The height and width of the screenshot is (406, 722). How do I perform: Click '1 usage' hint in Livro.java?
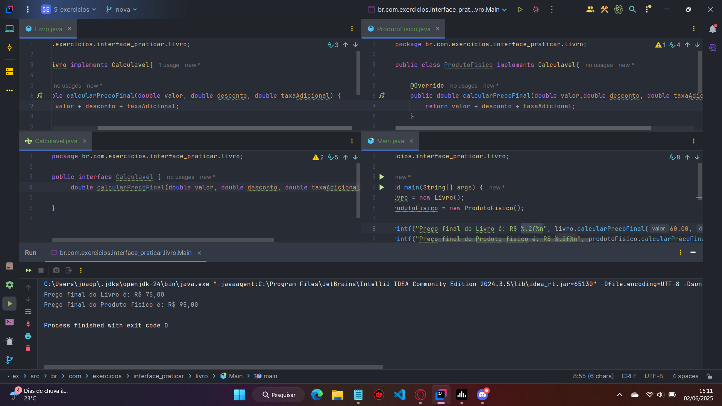point(169,65)
